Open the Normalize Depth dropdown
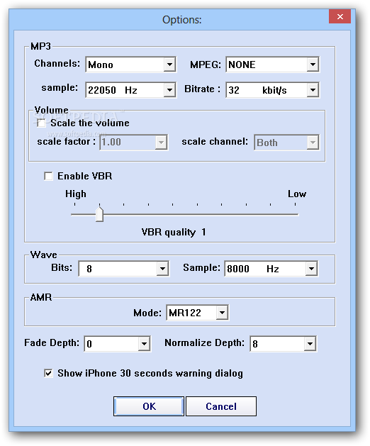370x446 pixels. click(284, 344)
